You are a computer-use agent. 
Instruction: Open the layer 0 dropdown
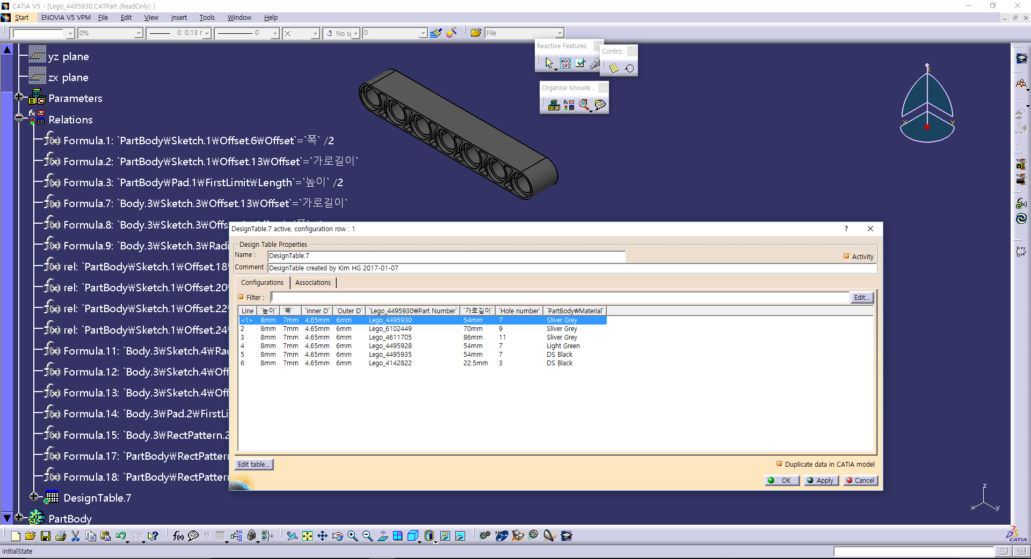(423, 33)
